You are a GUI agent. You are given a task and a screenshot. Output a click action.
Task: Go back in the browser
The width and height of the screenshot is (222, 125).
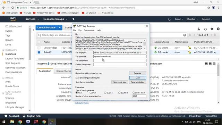(x=3, y=8)
